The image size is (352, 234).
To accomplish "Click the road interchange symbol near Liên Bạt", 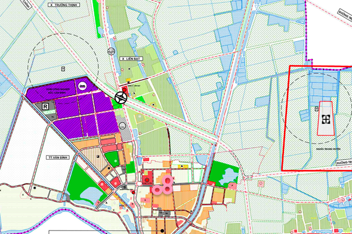I will [121, 98].
